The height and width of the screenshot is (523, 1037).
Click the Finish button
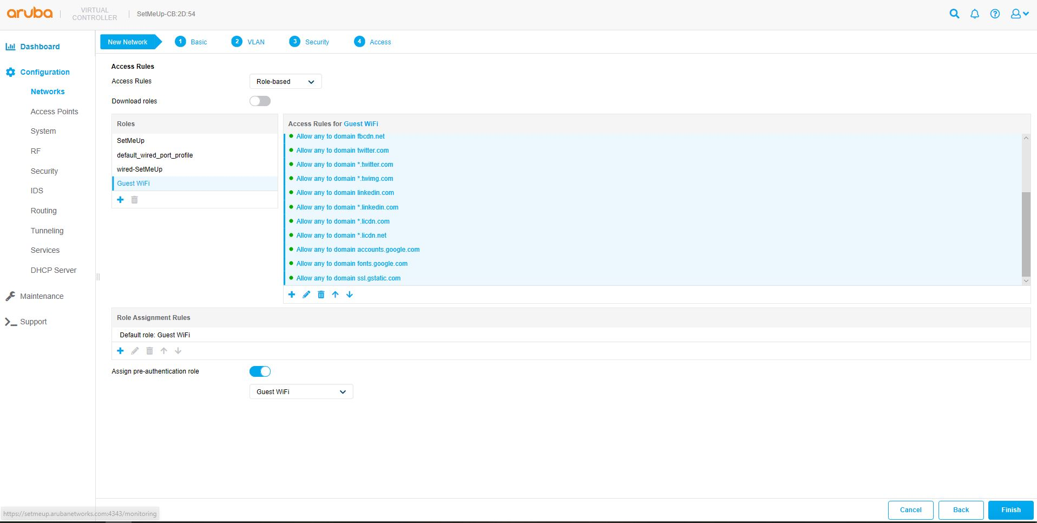tap(1010, 510)
